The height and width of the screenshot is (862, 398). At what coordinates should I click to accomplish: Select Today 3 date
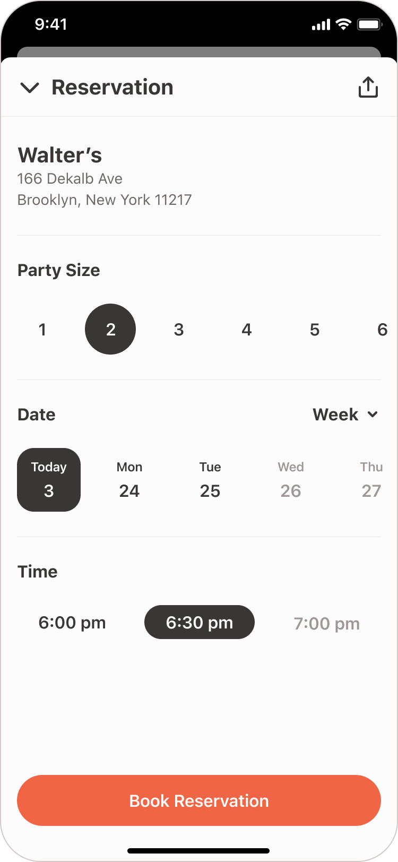[49, 480]
